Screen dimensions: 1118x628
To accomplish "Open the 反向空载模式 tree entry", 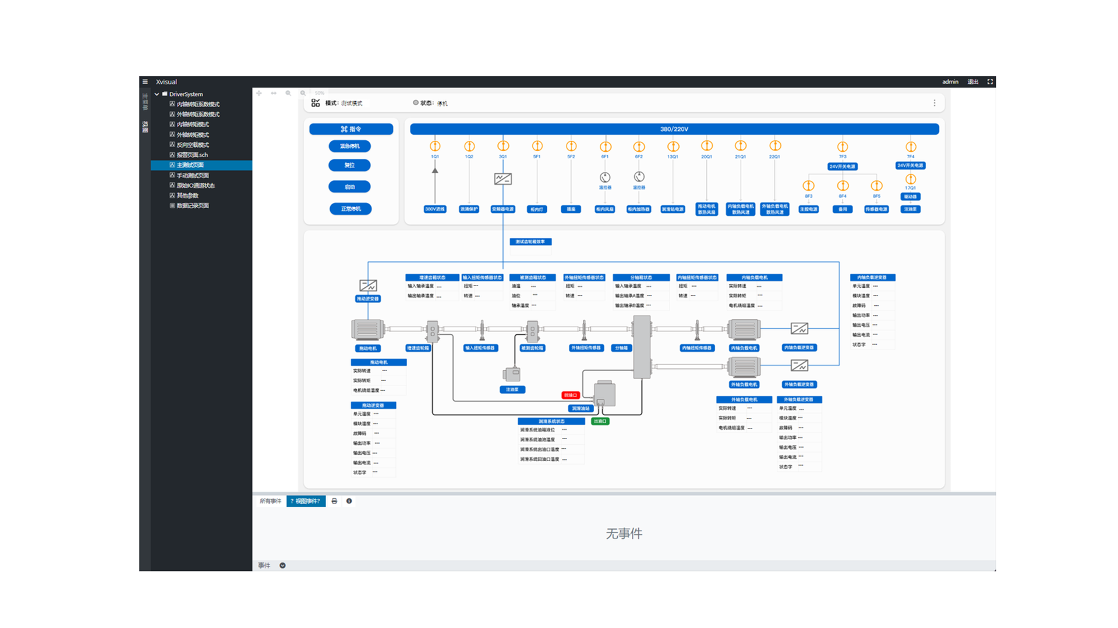I will tap(192, 145).
